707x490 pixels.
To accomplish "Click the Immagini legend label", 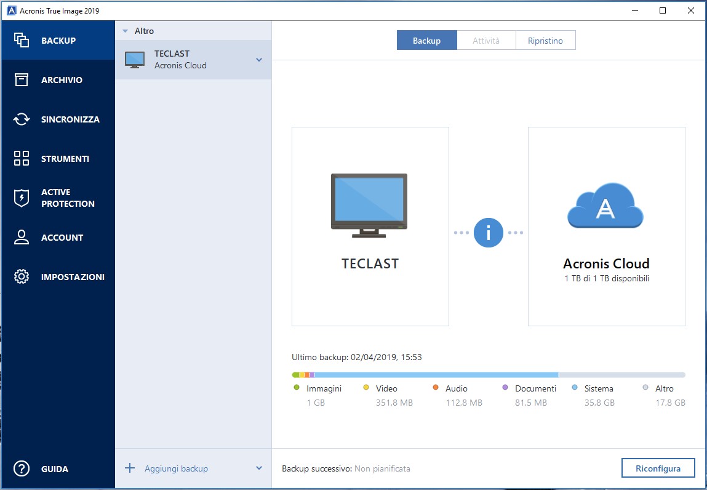I will [324, 388].
